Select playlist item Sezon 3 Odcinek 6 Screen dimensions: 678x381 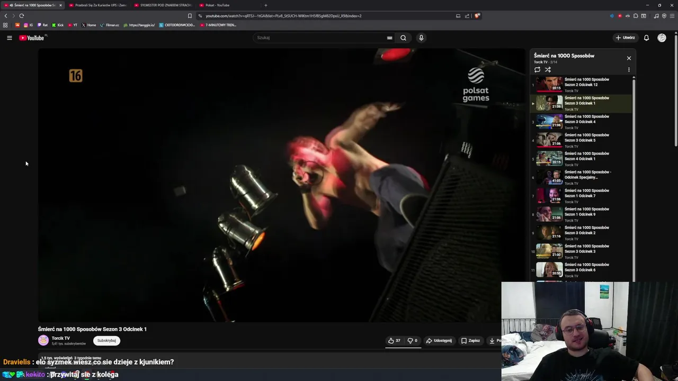click(581, 270)
